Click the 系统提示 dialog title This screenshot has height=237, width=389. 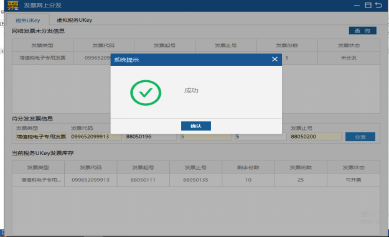126,60
